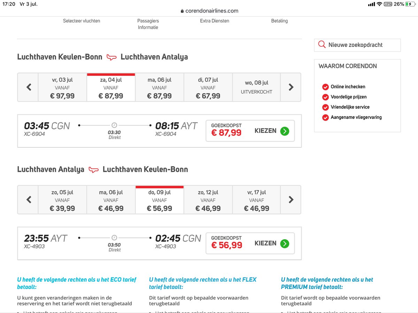Click the 03:30 Direkt duration label
This screenshot has width=418, height=313.
click(114, 135)
